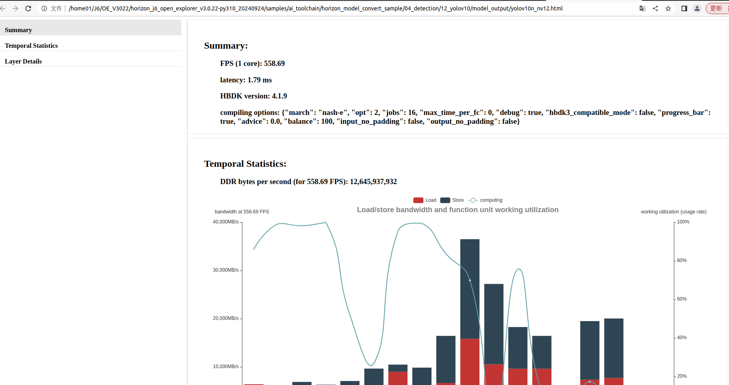
Task: Toggle the Load series in chart legend
Action: (x=424, y=200)
